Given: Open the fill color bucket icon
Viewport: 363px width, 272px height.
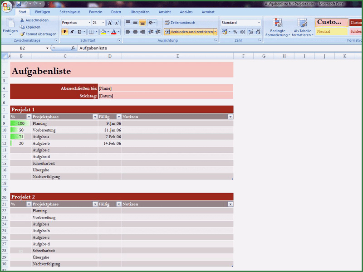Looking at the screenshot, I should point(103,31).
